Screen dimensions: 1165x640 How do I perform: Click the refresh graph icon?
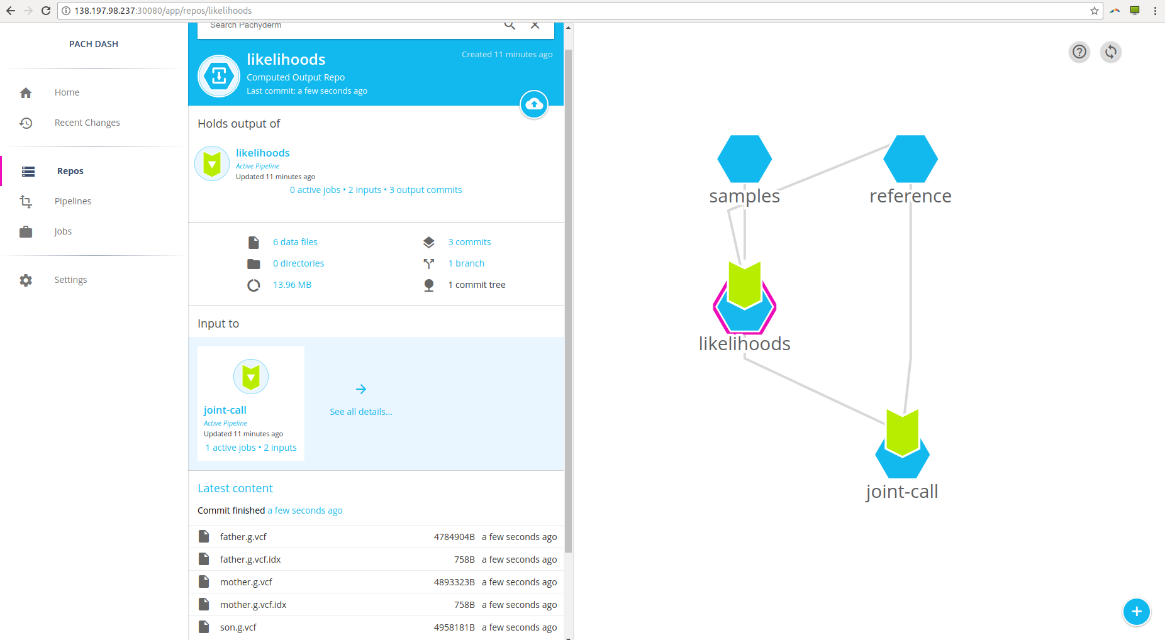pos(1111,52)
